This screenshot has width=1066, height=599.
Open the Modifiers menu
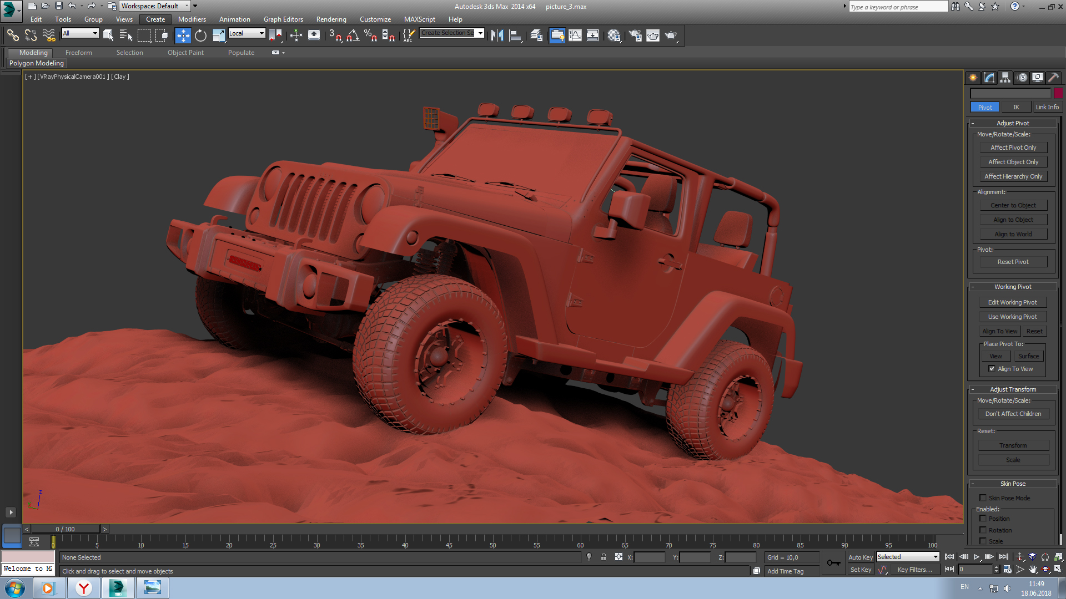pyautogui.click(x=192, y=19)
